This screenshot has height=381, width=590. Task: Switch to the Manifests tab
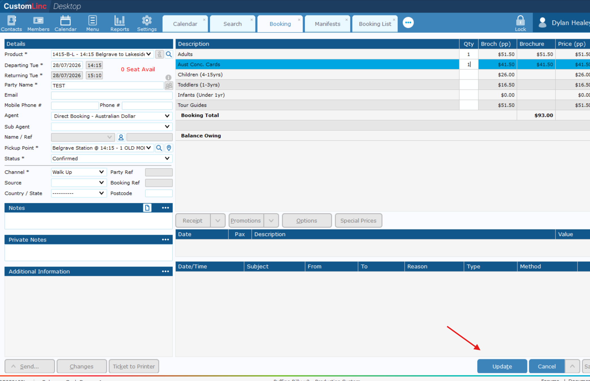(x=327, y=24)
